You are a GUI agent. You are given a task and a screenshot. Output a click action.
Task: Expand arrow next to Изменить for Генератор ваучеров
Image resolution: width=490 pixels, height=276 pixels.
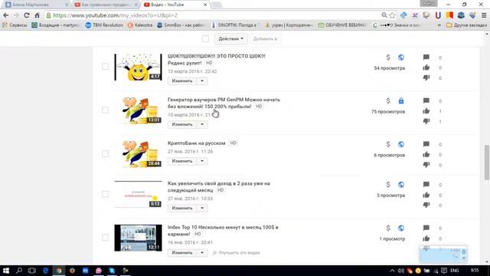202,124
